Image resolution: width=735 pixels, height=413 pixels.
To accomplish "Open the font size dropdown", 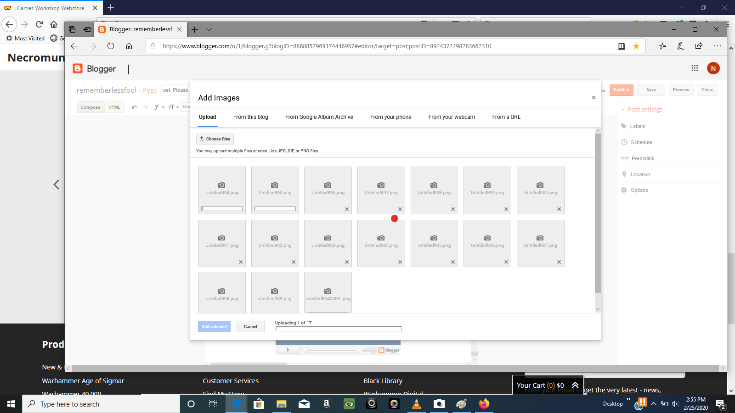I will point(174,107).
